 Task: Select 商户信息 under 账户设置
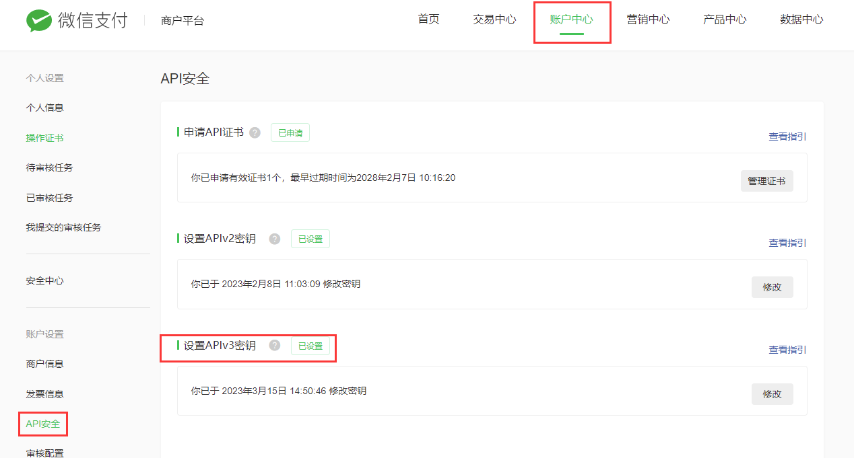coord(44,364)
